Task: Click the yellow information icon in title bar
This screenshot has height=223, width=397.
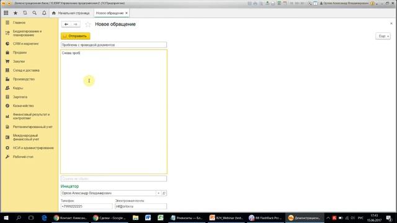Action: click(x=372, y=3)
